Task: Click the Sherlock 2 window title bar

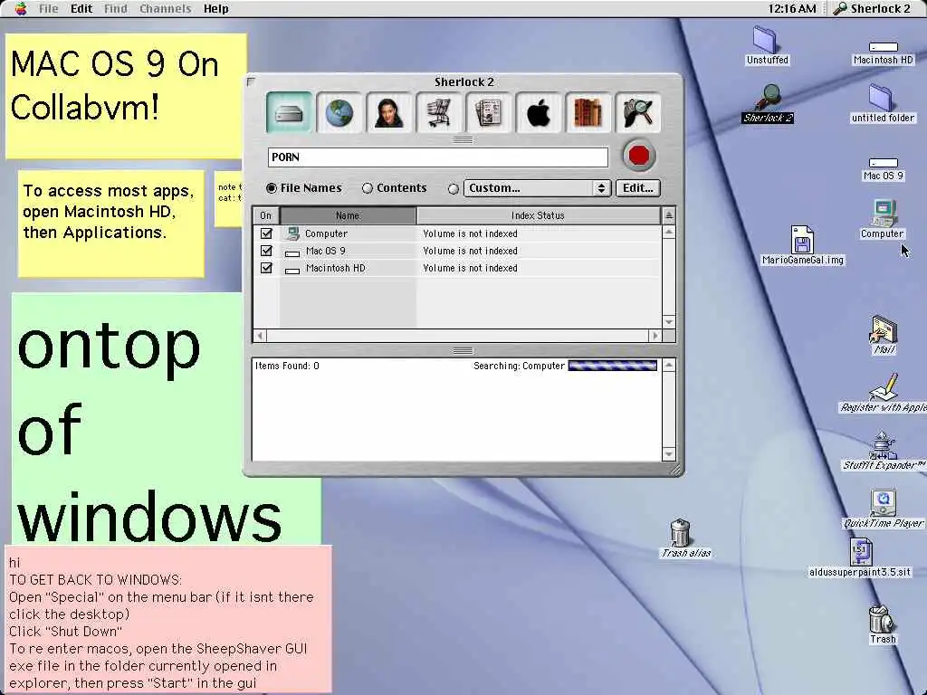Action: (x=463, y=81)
